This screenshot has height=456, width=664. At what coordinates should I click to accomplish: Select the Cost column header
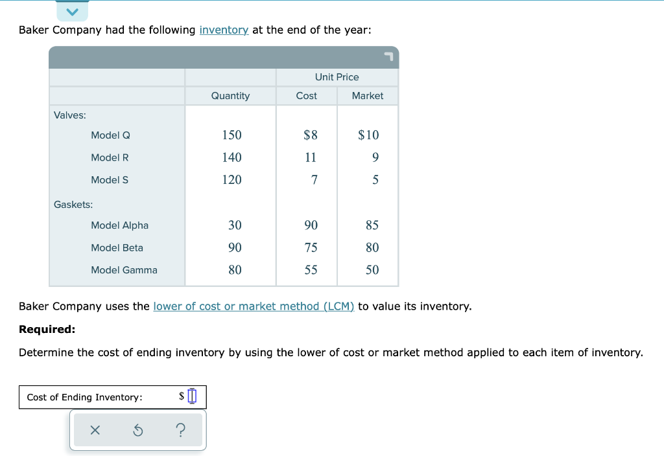[306, 95]
